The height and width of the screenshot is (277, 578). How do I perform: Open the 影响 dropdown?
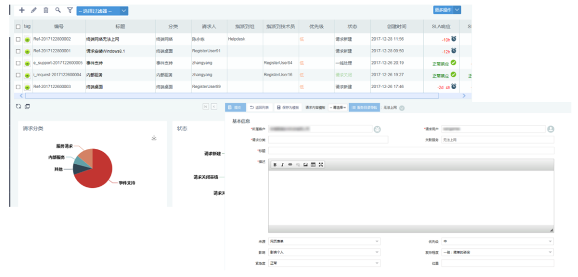[x=324, y=252]
